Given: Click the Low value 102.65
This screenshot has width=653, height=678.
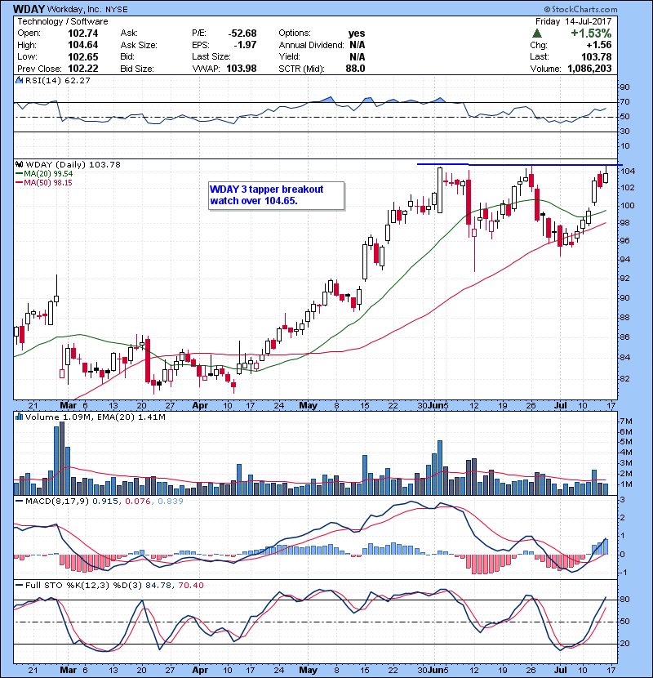Looking at the screenshot, I should point(83,57).
